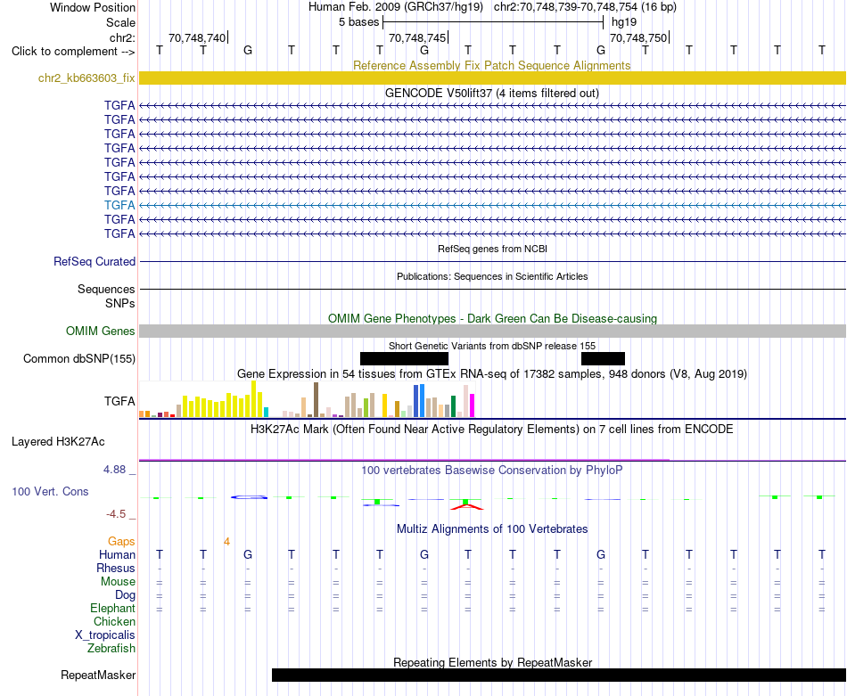Screen dimensions: 847x696
Task: Click 'Publications: Sequences in Scientific Articles' title
Action: tap(492, 276)
